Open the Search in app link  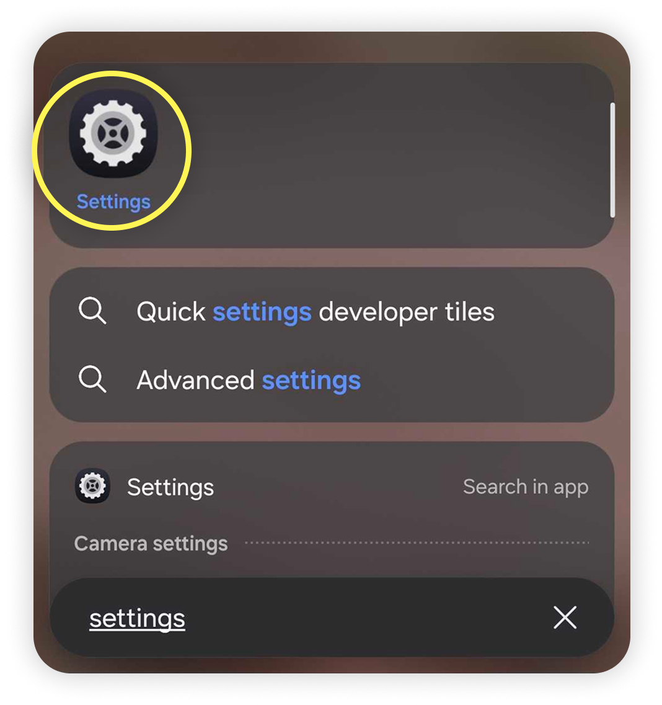pyautogui.click(x=526, y=487)
